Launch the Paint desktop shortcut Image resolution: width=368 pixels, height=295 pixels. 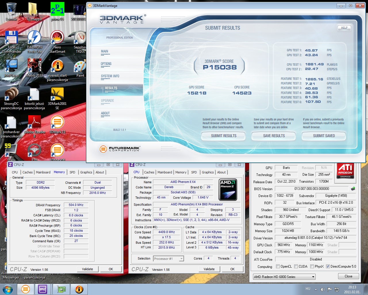pyautogui.click(x=80, y=68)
